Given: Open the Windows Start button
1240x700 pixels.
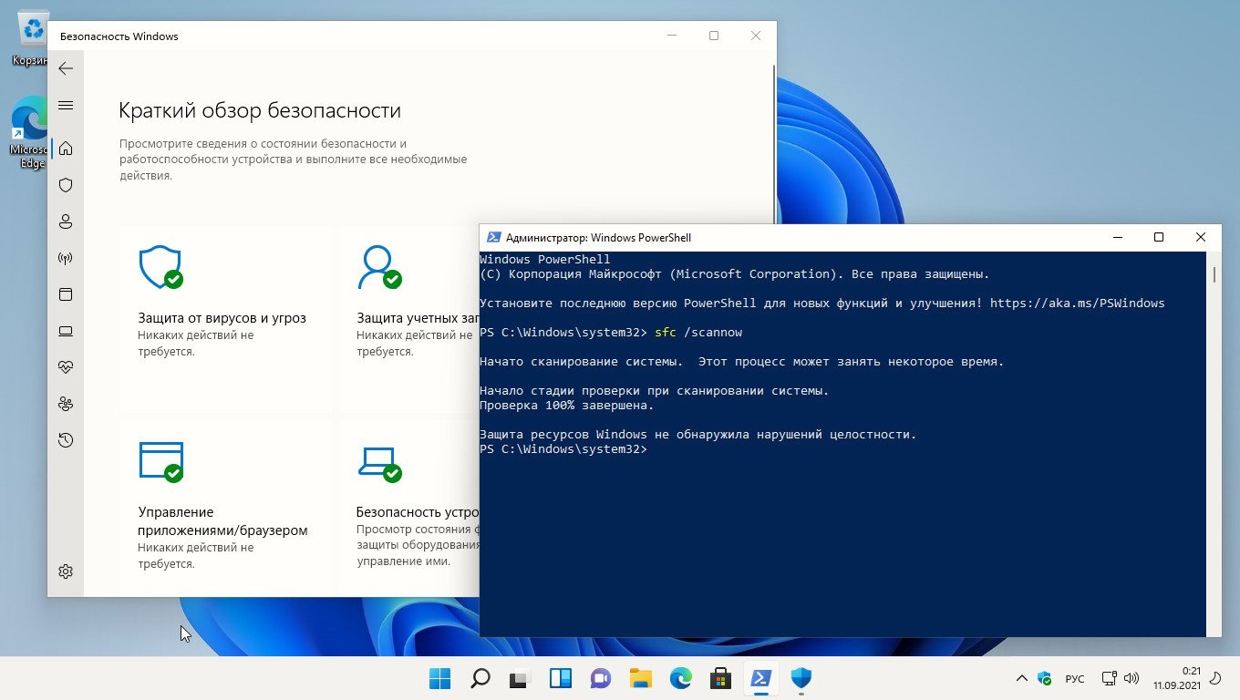Looking at the screenshot, I should [439, 678].
